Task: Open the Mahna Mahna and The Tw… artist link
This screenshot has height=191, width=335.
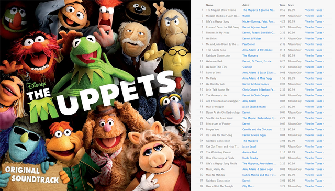Action: [x=259, y=175]
